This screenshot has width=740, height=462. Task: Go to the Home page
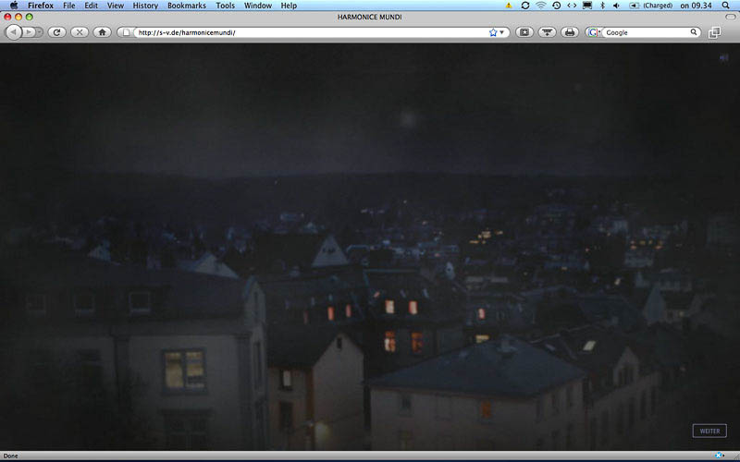(x=102, y=32)
